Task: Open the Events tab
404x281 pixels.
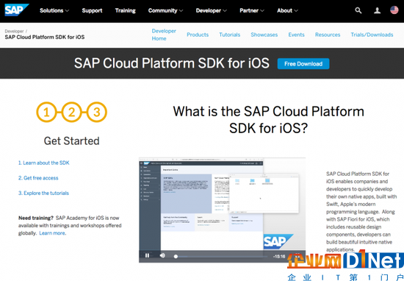Action: point(296,35)
